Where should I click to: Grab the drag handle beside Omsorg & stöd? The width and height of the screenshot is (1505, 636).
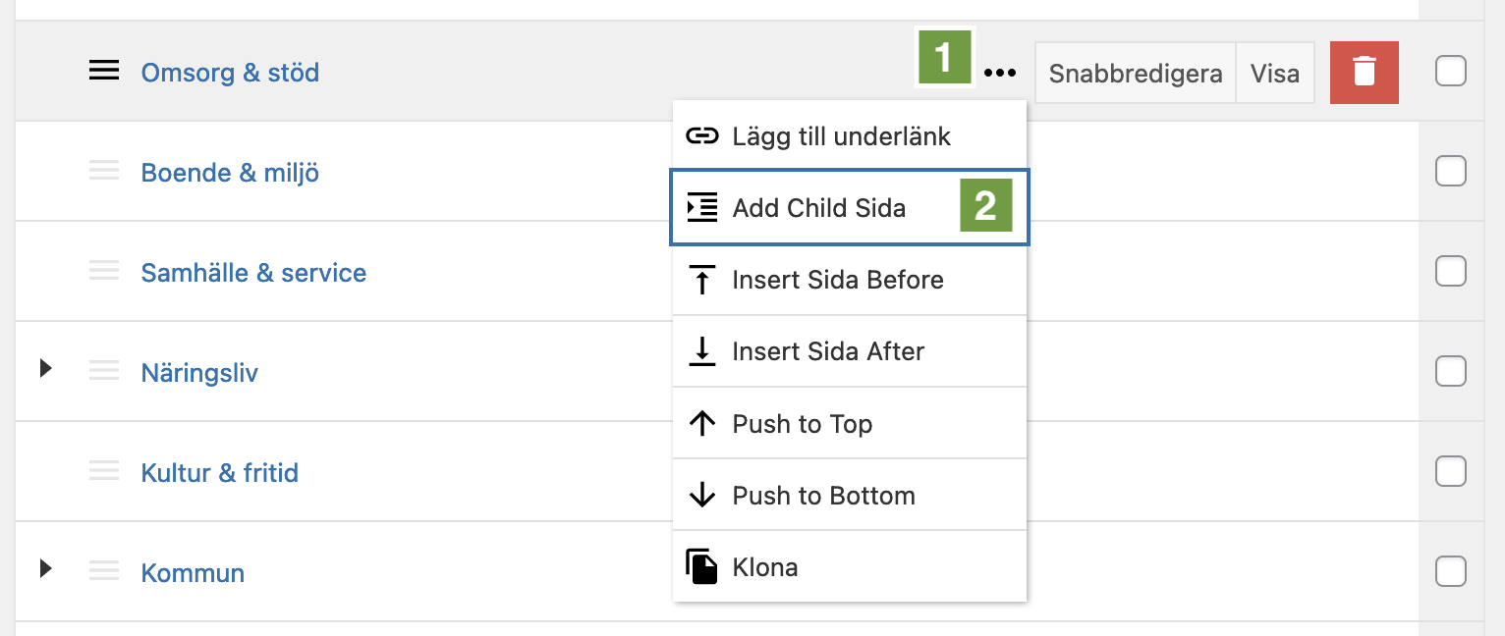coord(104,71)
